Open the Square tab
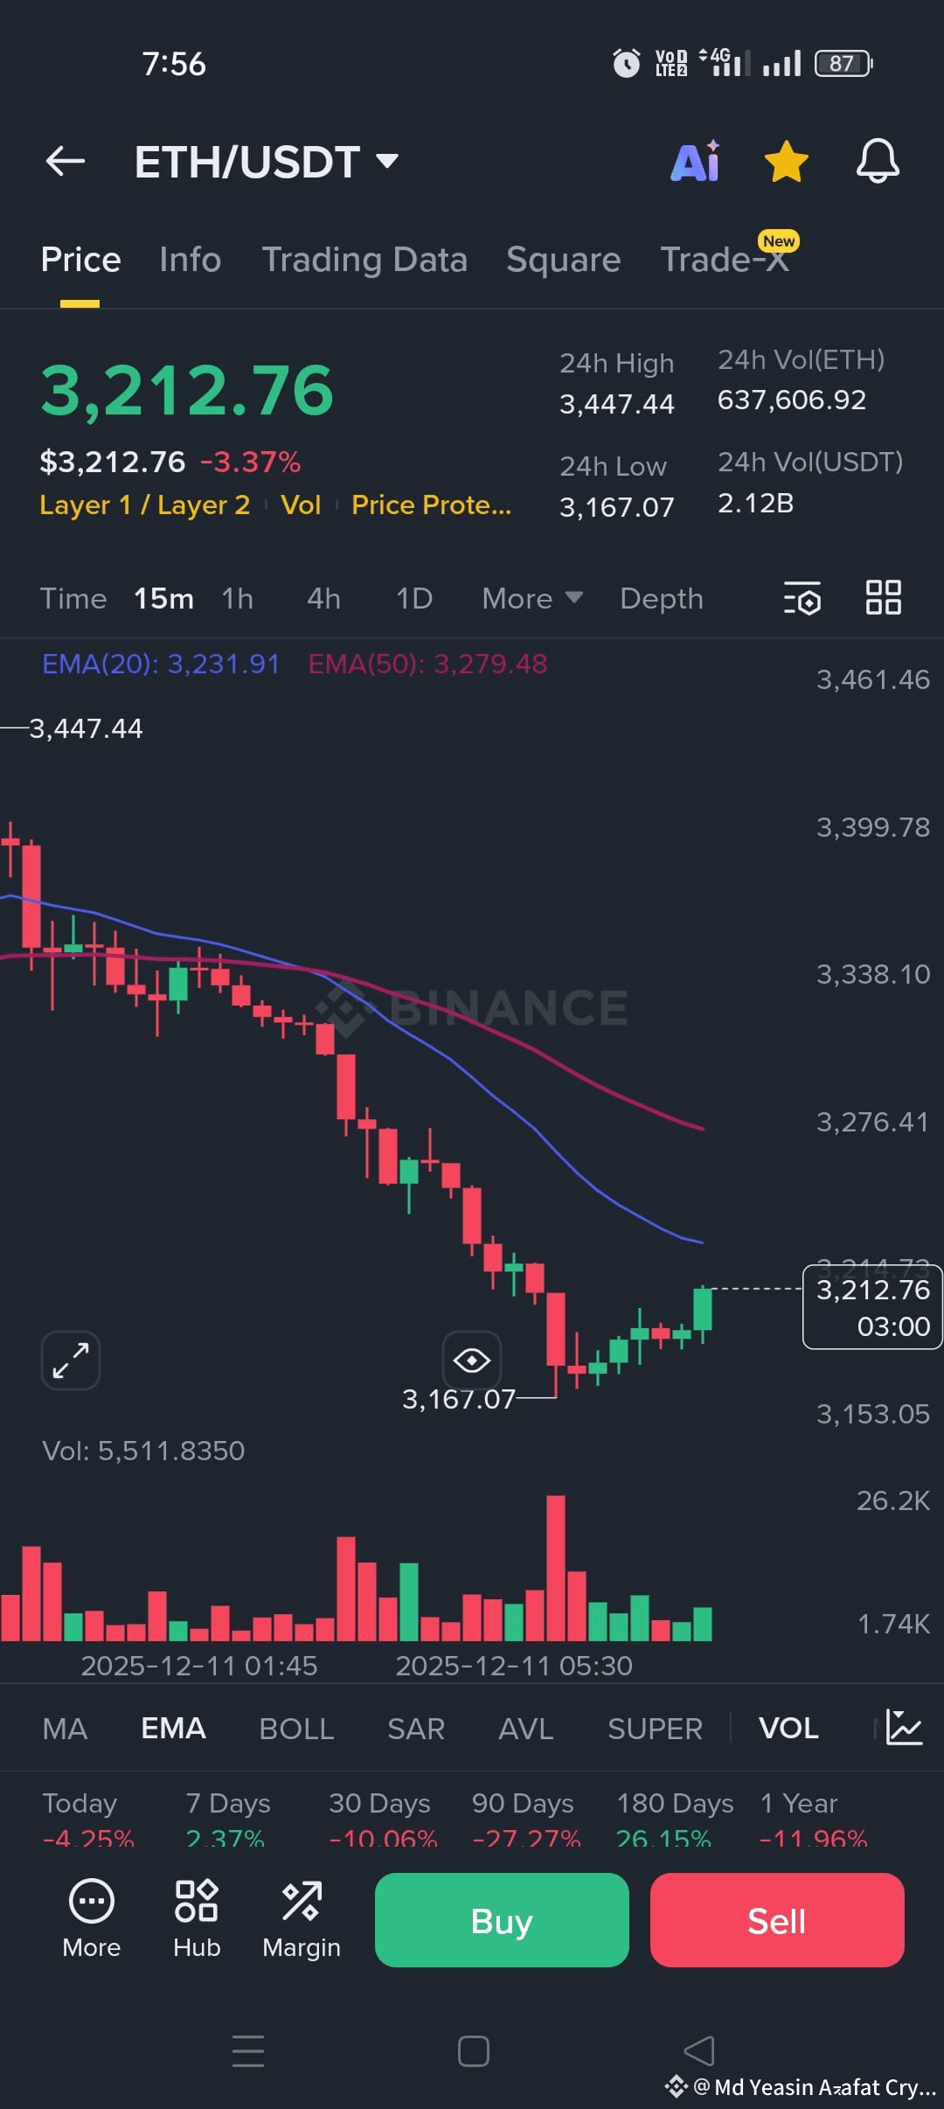Viewport: 944px width, 2109px height. 564,260
